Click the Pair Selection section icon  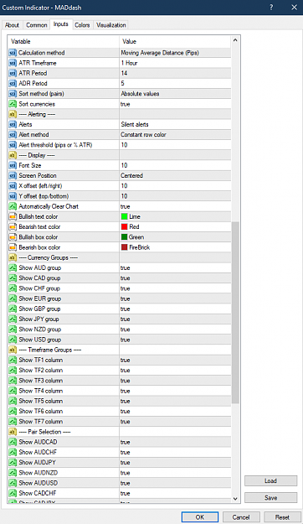pos(13,432)
